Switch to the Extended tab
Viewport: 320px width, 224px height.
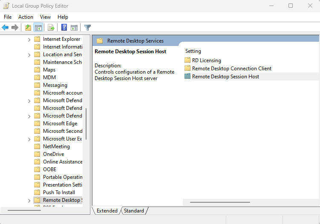(107, 210)
